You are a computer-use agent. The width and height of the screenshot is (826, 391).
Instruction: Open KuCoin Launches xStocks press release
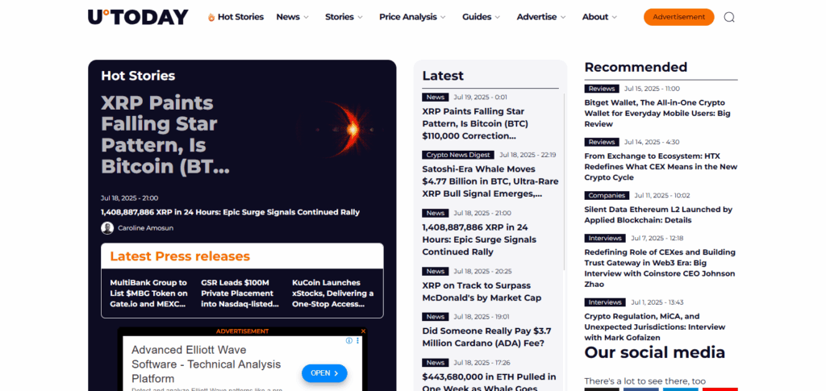(333, 293)
